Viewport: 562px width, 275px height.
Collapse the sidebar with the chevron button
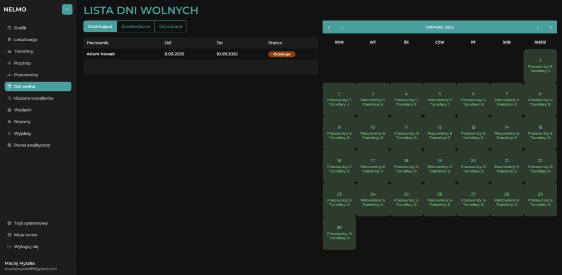[x=67, y=9]
